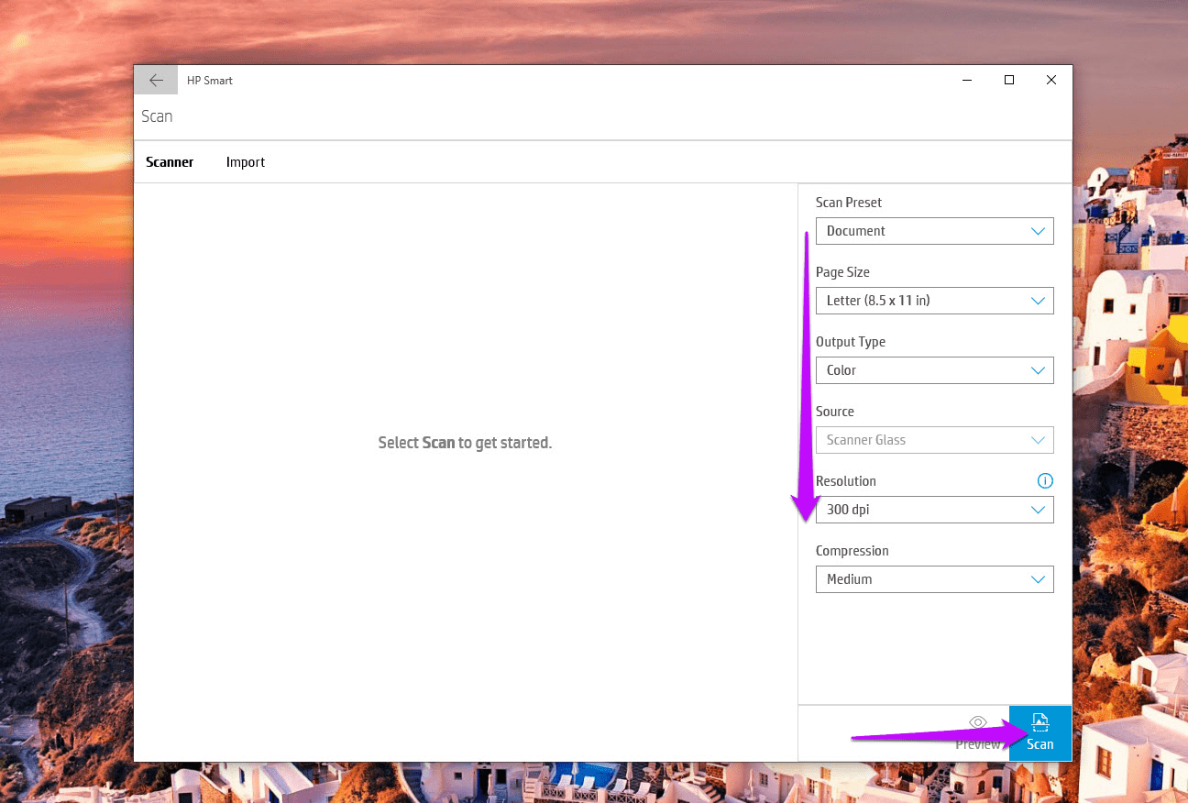
Task: Click the empty scan preview area message
Action: 465,443
